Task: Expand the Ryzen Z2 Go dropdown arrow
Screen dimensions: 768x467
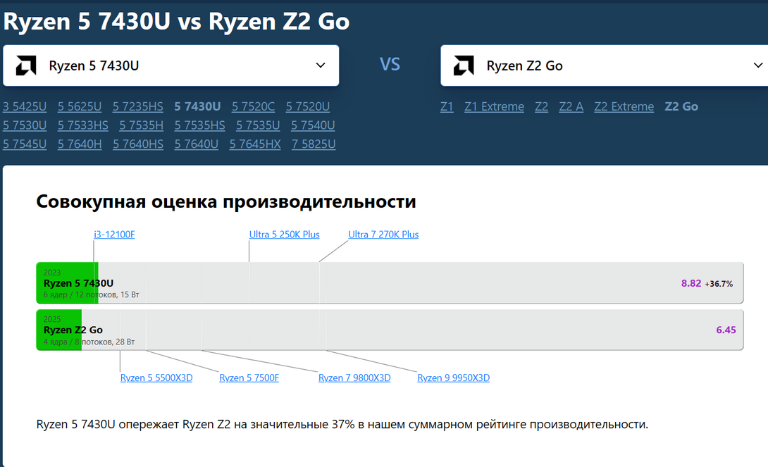Action: pyautogui.click(x=757, y=65)
